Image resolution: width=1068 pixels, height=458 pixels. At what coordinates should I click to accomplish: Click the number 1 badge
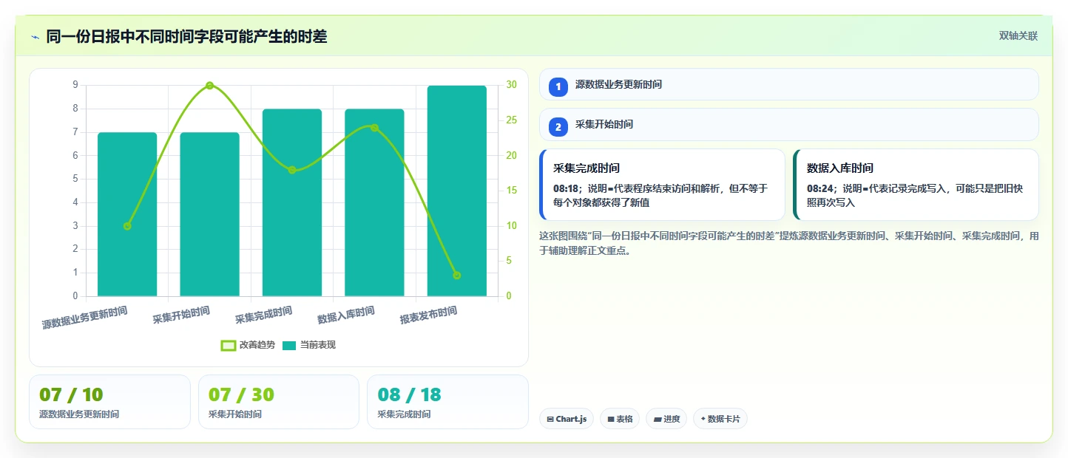(558, 87)
